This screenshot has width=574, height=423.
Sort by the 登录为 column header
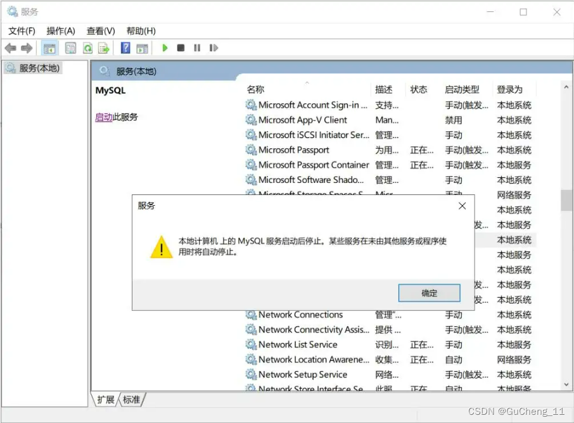coord(509,89)
